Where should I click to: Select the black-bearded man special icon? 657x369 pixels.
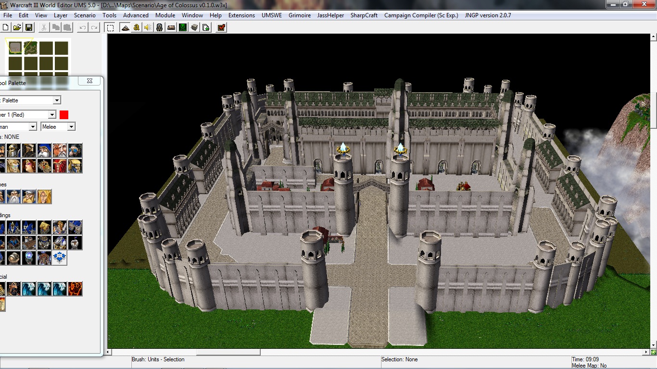coord(13,289)
